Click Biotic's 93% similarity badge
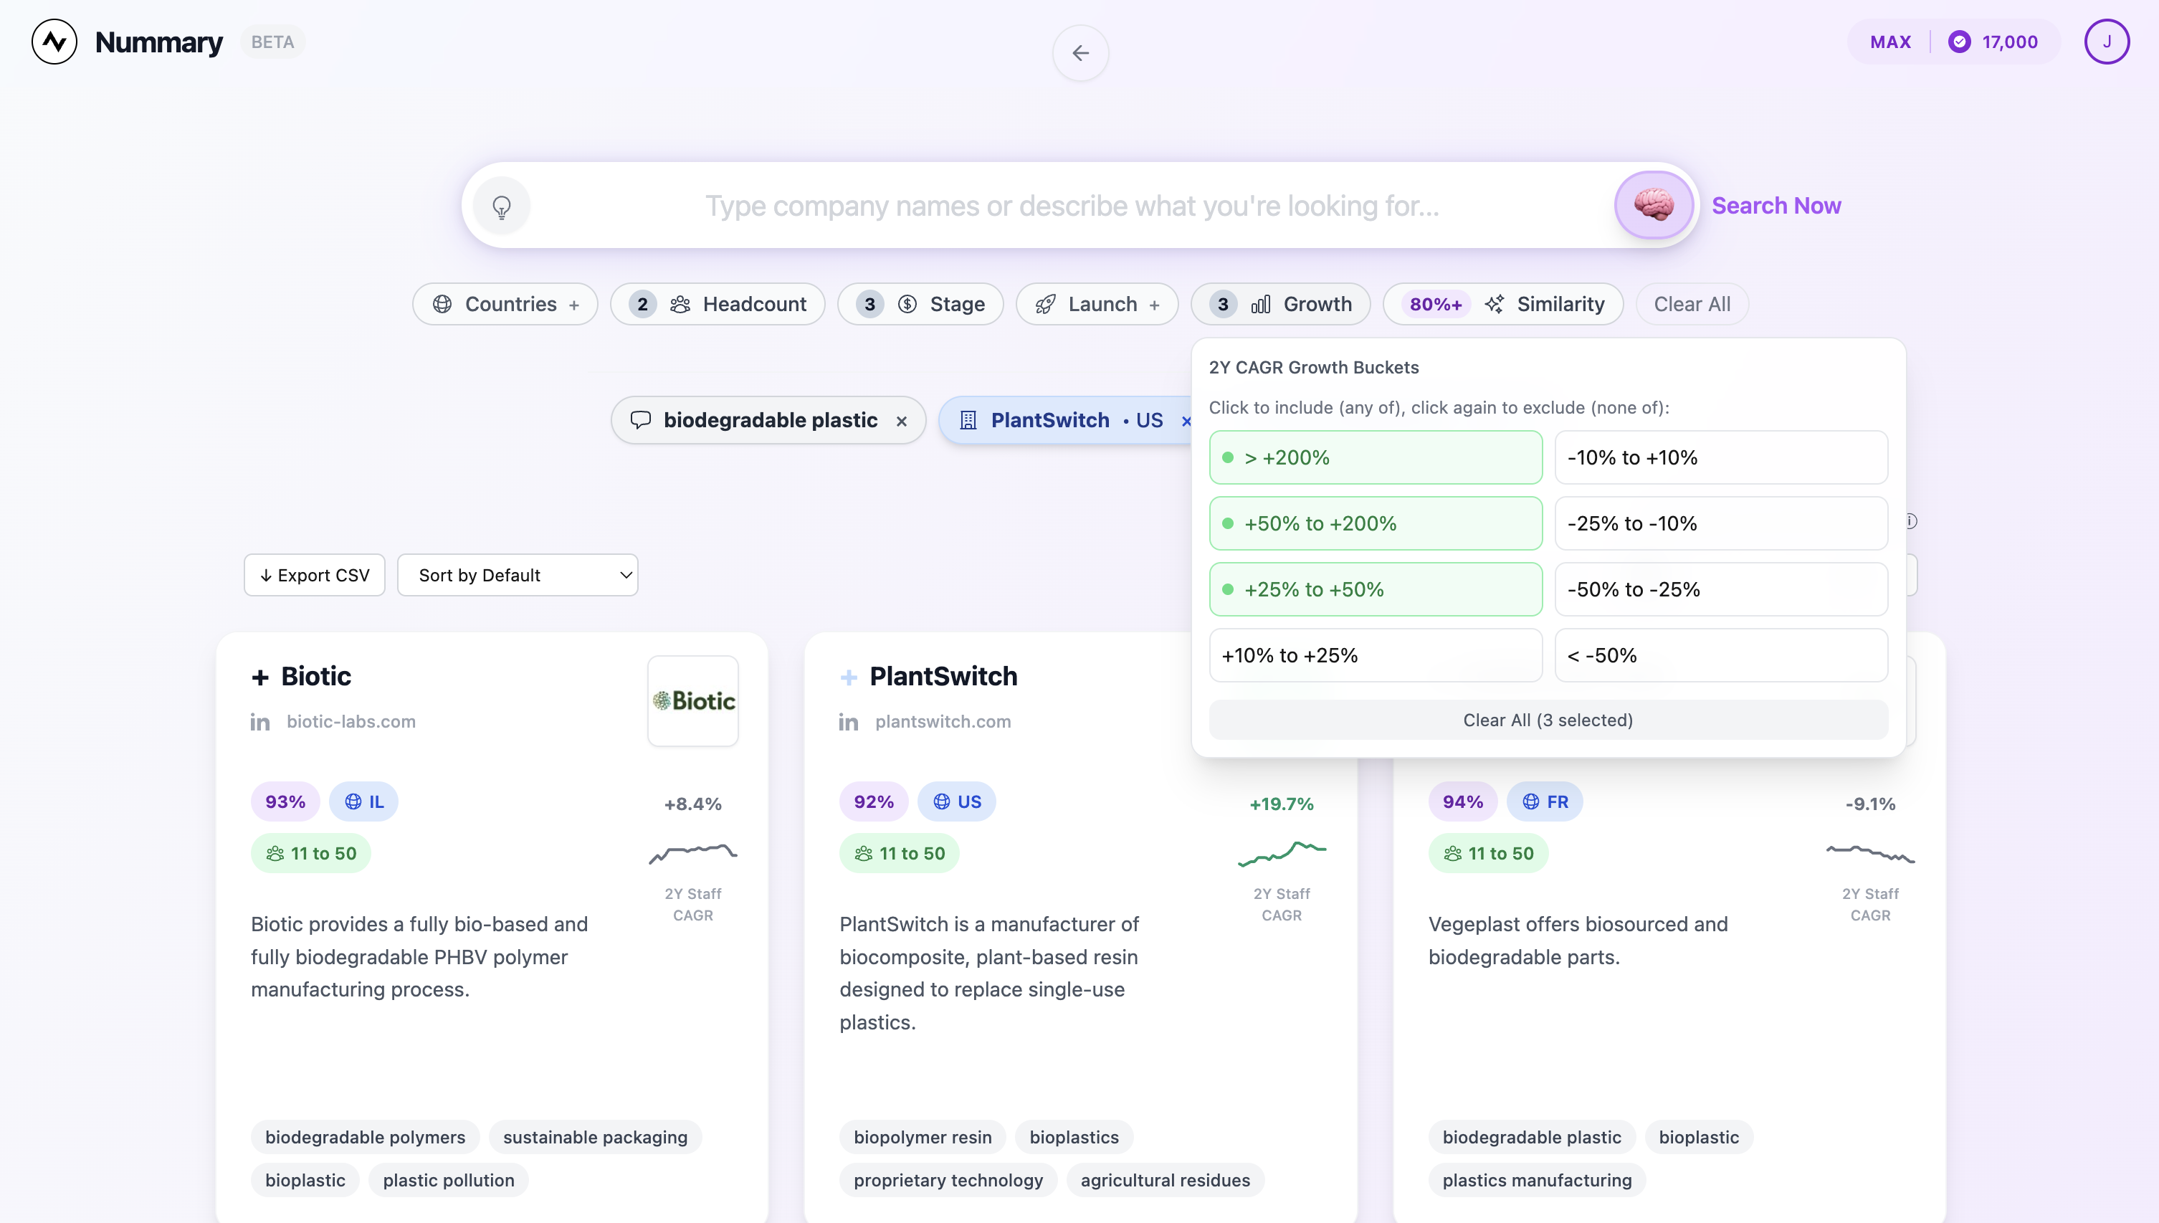Viewport: 2159px width, 1223px height. pyautogui.click(x=285, y=801)
